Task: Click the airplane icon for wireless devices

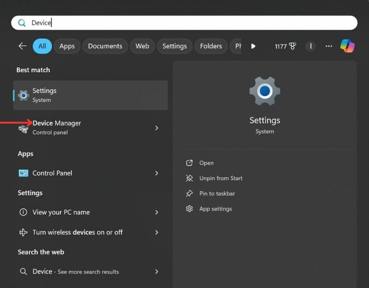Action: pos(24,232)
